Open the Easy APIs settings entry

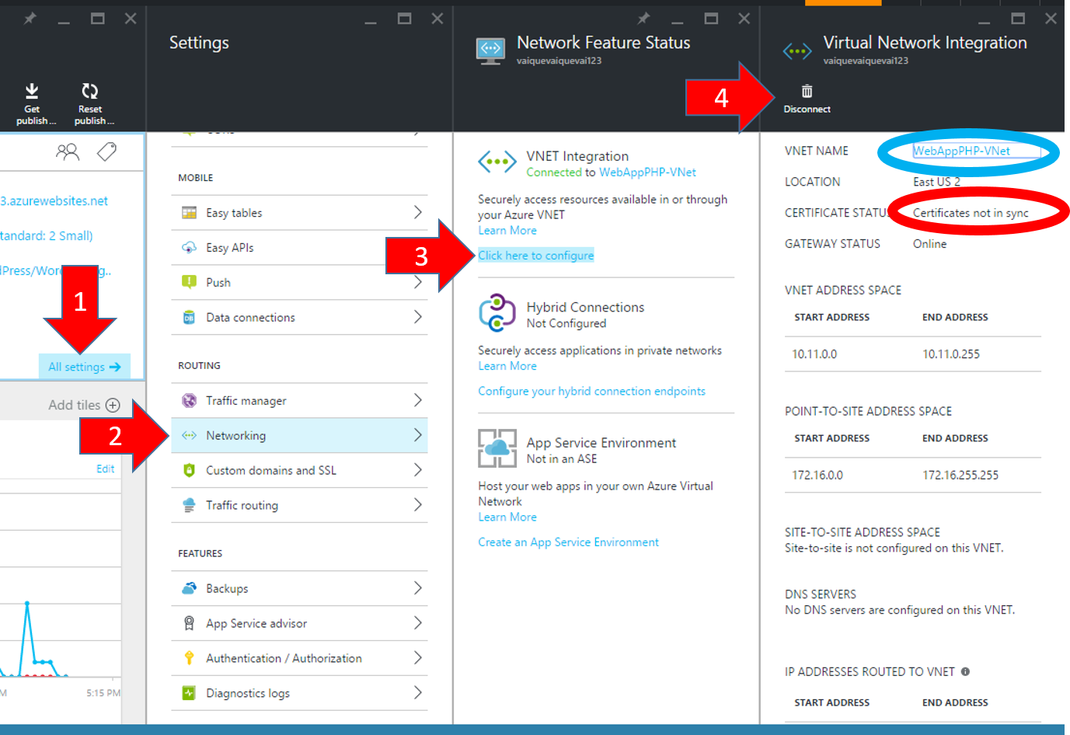(x=299, y=248)
